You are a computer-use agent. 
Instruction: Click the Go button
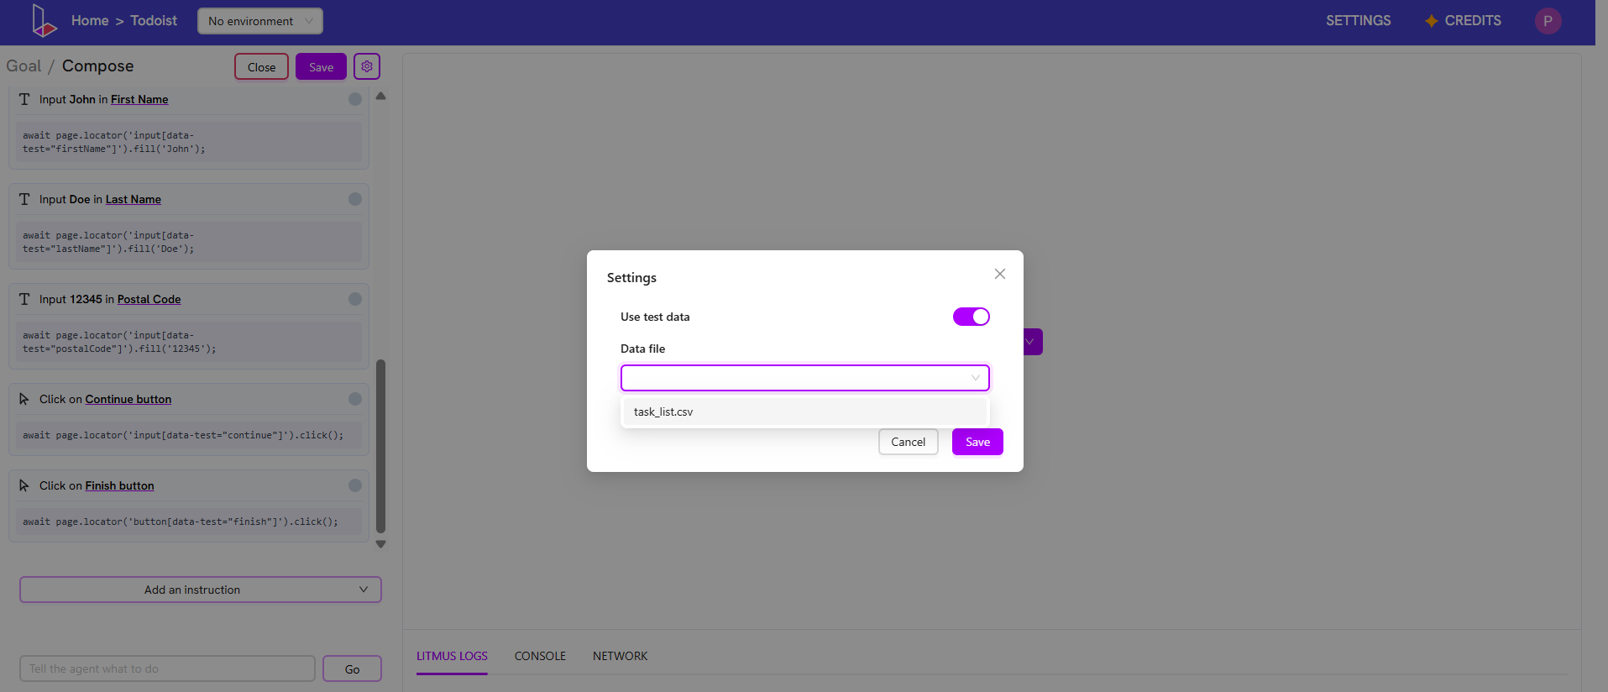352,669
